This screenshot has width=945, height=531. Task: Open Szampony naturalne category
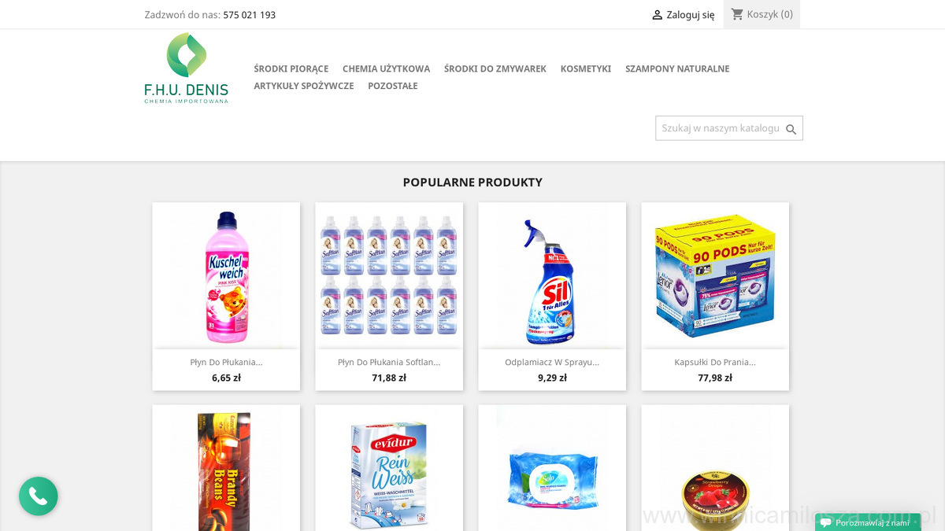677,69
